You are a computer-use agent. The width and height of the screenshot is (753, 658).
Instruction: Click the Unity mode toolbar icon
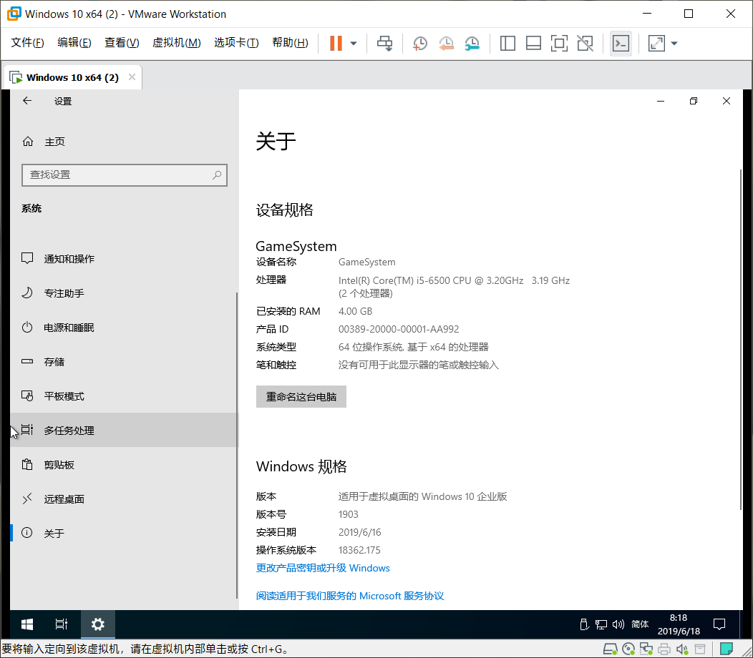point(585,43)
